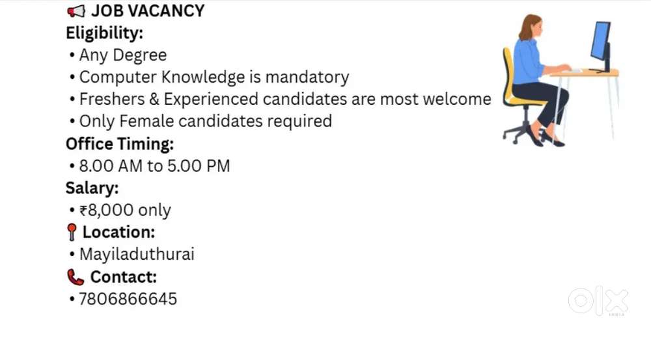Click the computer monitor in the illustration
This screenshot has height=338, width=651.
click(601, 44)
